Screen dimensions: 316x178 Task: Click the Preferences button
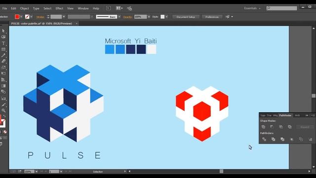[212, 17]
